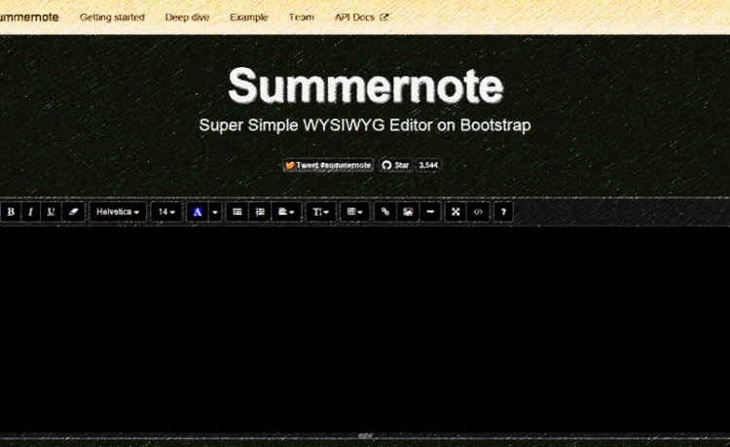Toggle code view icon
This screenshot has height=447, width=730.
click(x=478, y=212)
